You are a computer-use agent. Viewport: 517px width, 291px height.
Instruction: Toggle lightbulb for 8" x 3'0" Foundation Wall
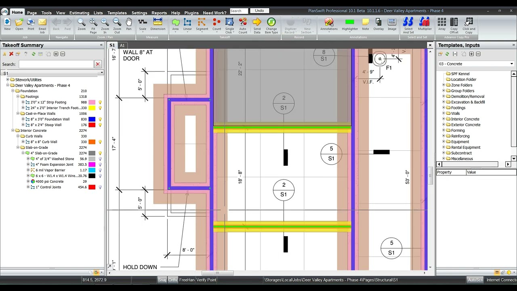(100, 119)
